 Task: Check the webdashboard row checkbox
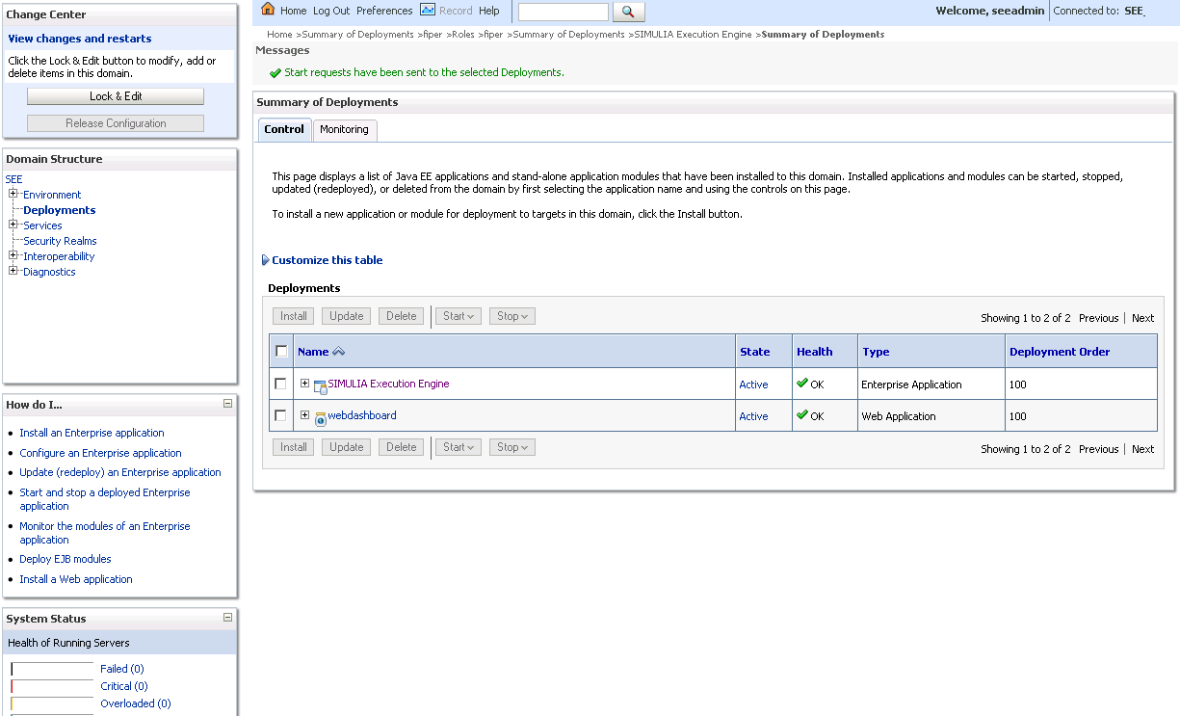pyautogui.click(x=281, y=415)
